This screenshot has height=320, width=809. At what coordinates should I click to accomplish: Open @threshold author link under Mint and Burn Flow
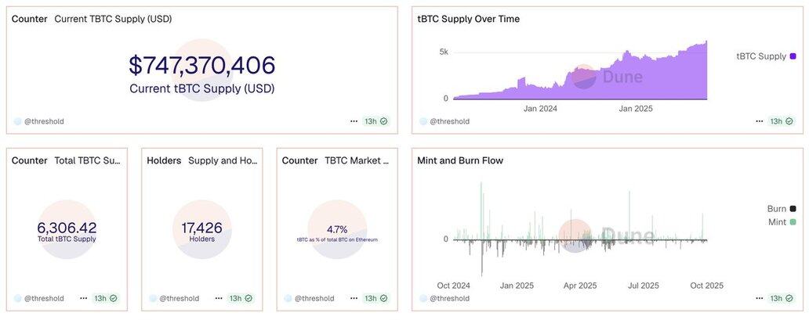pos(449,298)
